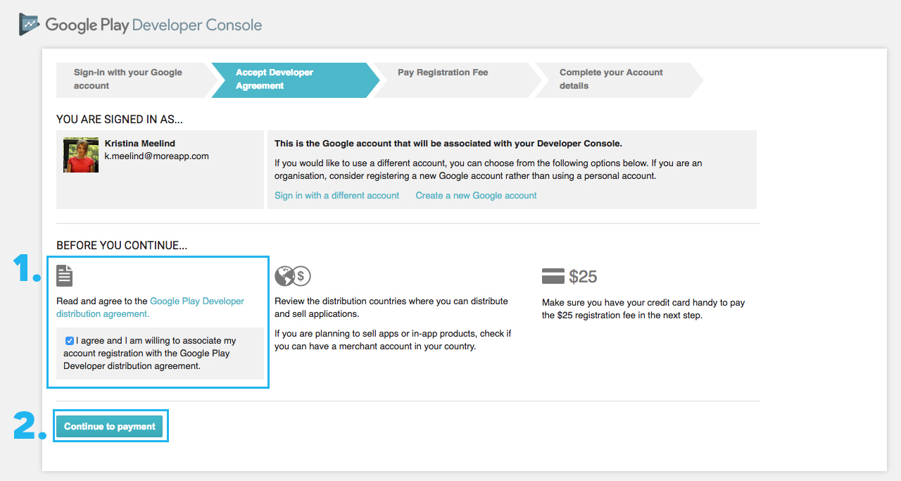Click the Google Play Developer Console title text
This screenshot has width=901, height=481.
153,25
